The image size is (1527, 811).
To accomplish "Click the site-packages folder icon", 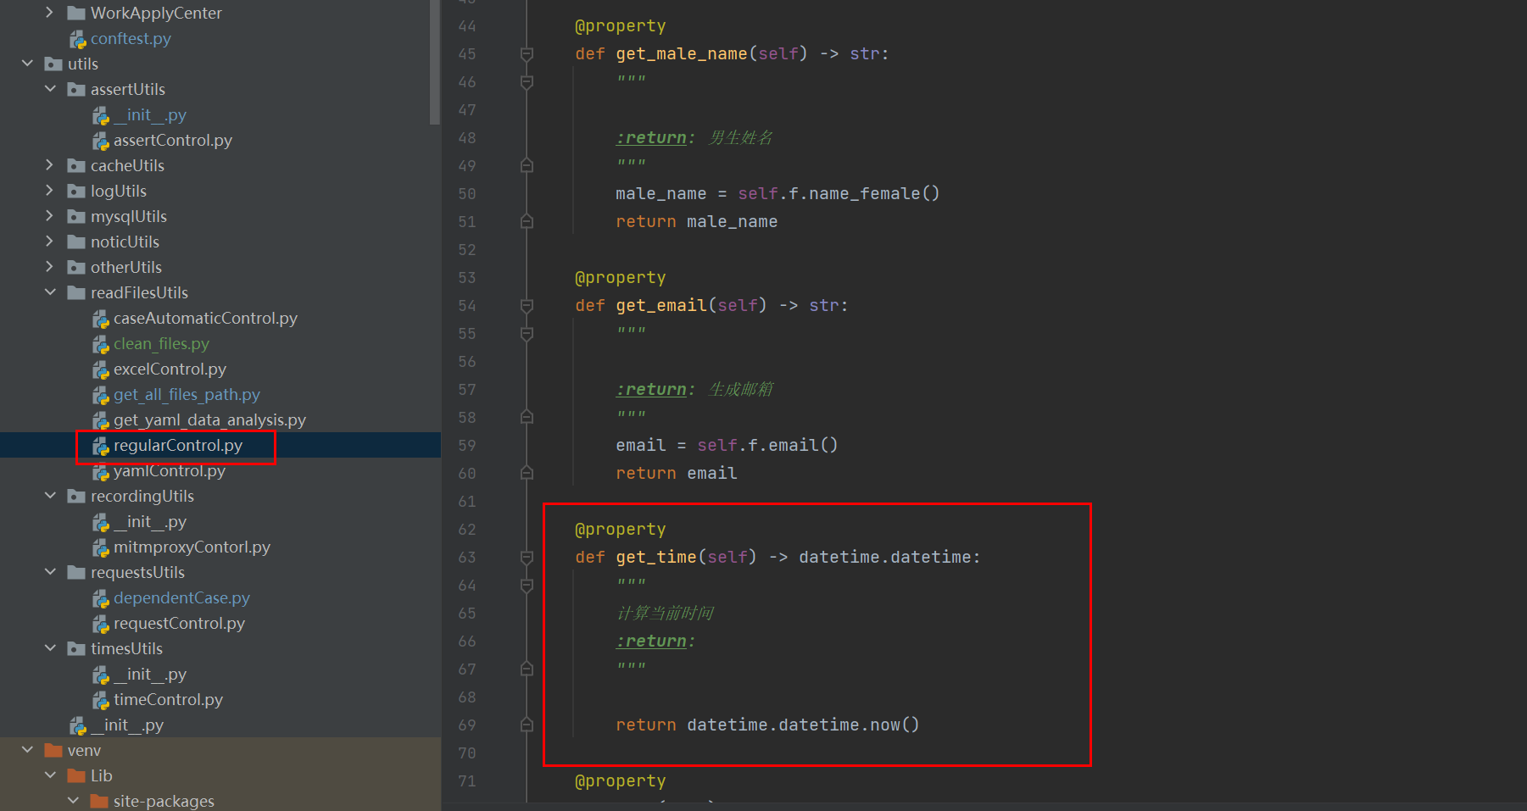I will point(99,801).
